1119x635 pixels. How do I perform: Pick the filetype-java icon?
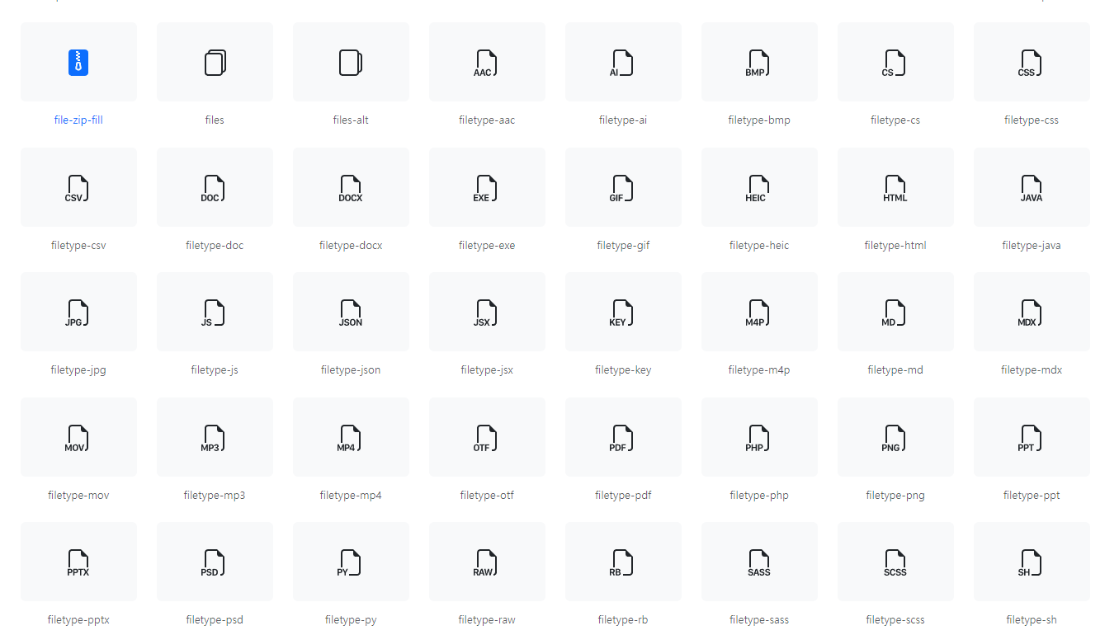(1032, 188)
